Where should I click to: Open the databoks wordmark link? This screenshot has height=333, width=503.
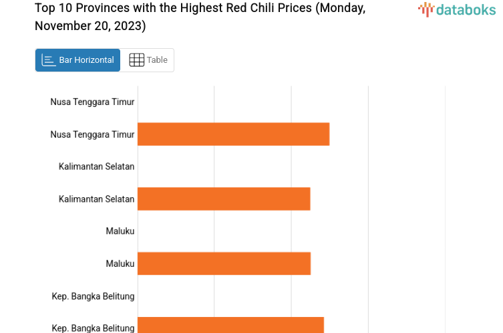point(466,9)
